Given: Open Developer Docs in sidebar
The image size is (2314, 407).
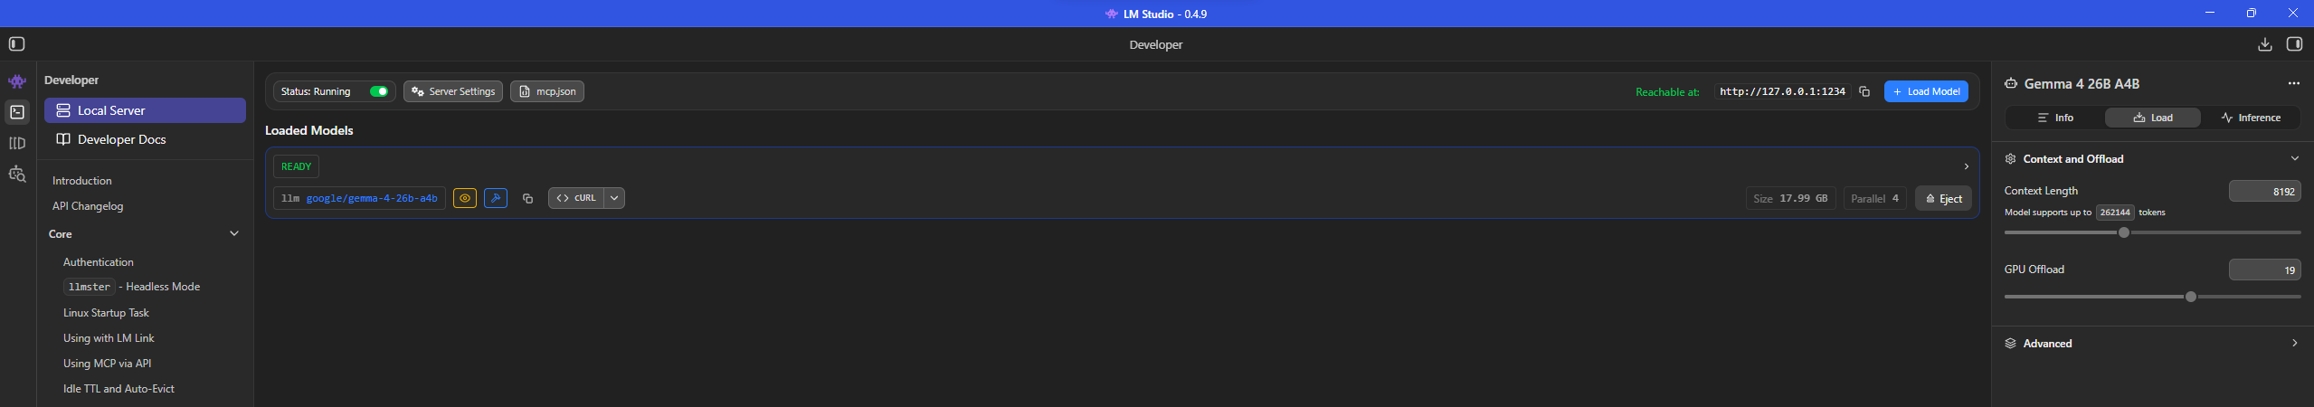Looking at the screenshot, I should (x=145, y=139).
